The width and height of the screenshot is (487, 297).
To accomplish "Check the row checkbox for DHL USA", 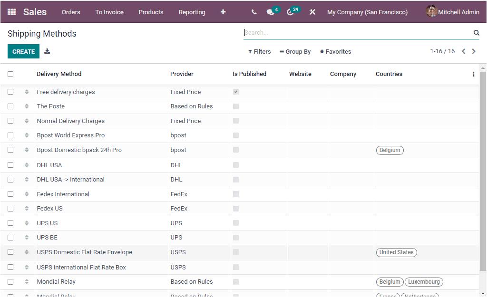I will tap(10, 165).
